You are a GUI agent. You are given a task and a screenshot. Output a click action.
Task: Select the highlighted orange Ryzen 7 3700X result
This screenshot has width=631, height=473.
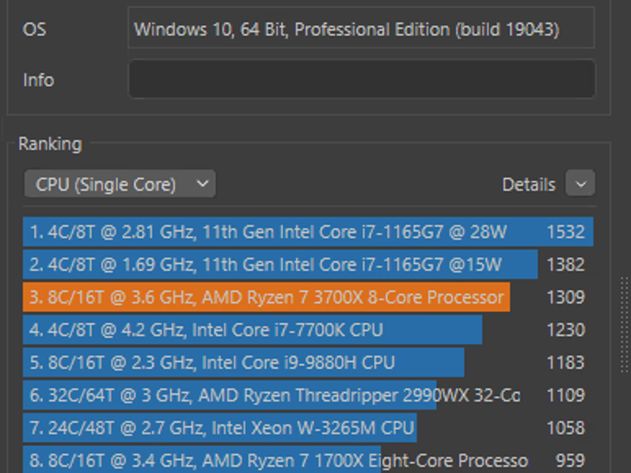pos(246,297)
